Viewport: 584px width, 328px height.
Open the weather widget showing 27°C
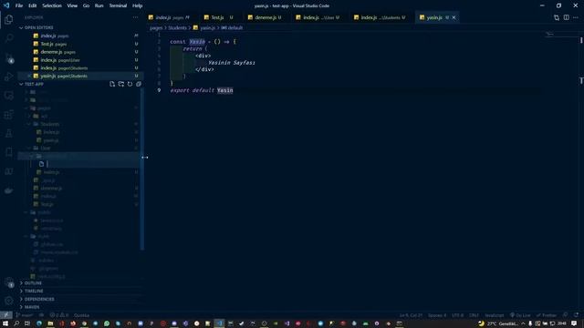click(498, 323)
